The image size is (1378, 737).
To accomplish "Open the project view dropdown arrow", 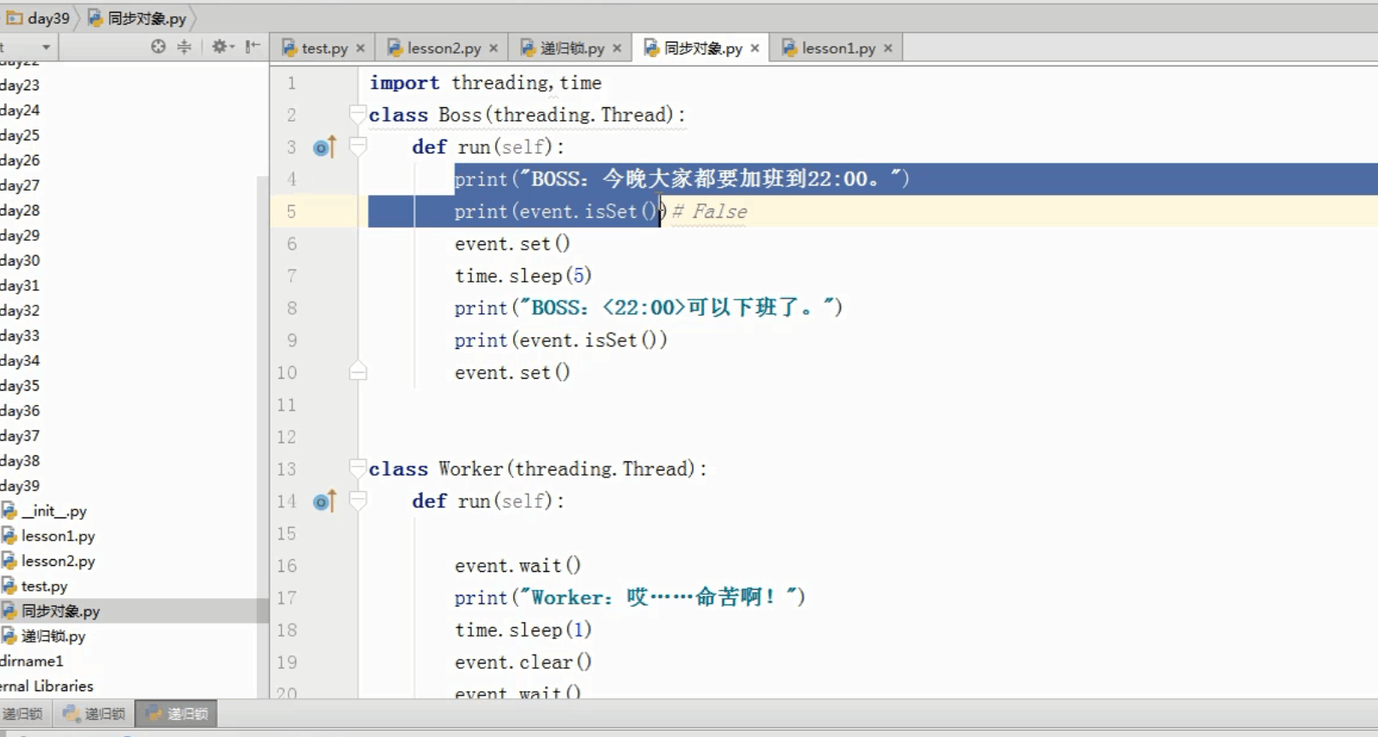I will 46,48.
